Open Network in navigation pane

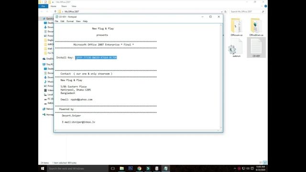coord(48,109)
